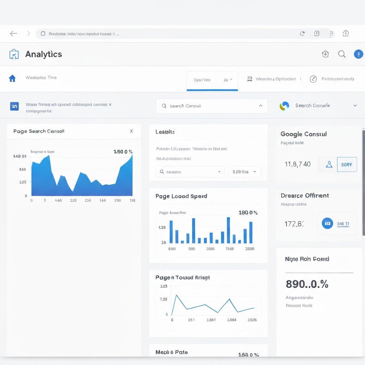365x365 pixels.
Task: Click the blue profile menu circle
Action: click(x=359, y=54)
